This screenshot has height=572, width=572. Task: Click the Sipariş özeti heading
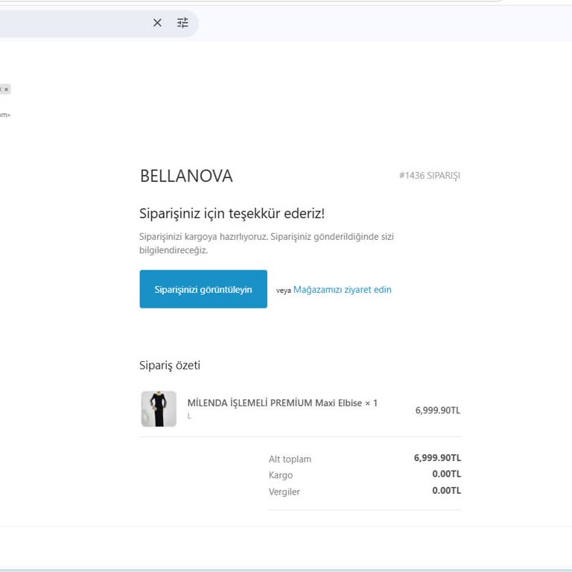(x=170, y=365)
